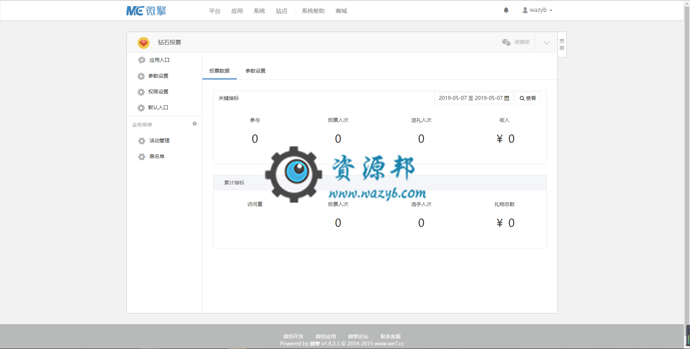Screen dimensions: 690x349
Task: Click the 资源邦 account name
Action: [x=522, y=42]
